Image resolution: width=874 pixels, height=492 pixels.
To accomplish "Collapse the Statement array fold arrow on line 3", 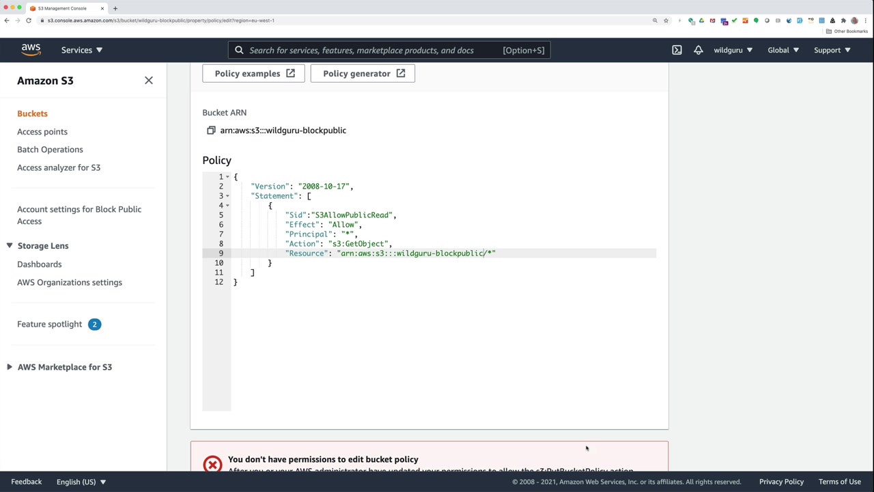I will [x=227, y=196].
